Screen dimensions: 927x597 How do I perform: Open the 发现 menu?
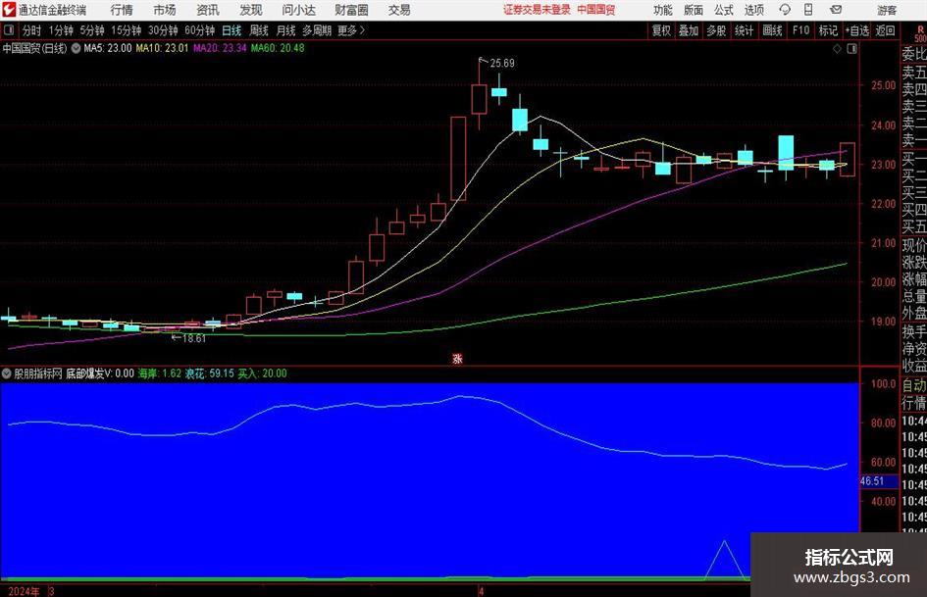coord(251,10)
